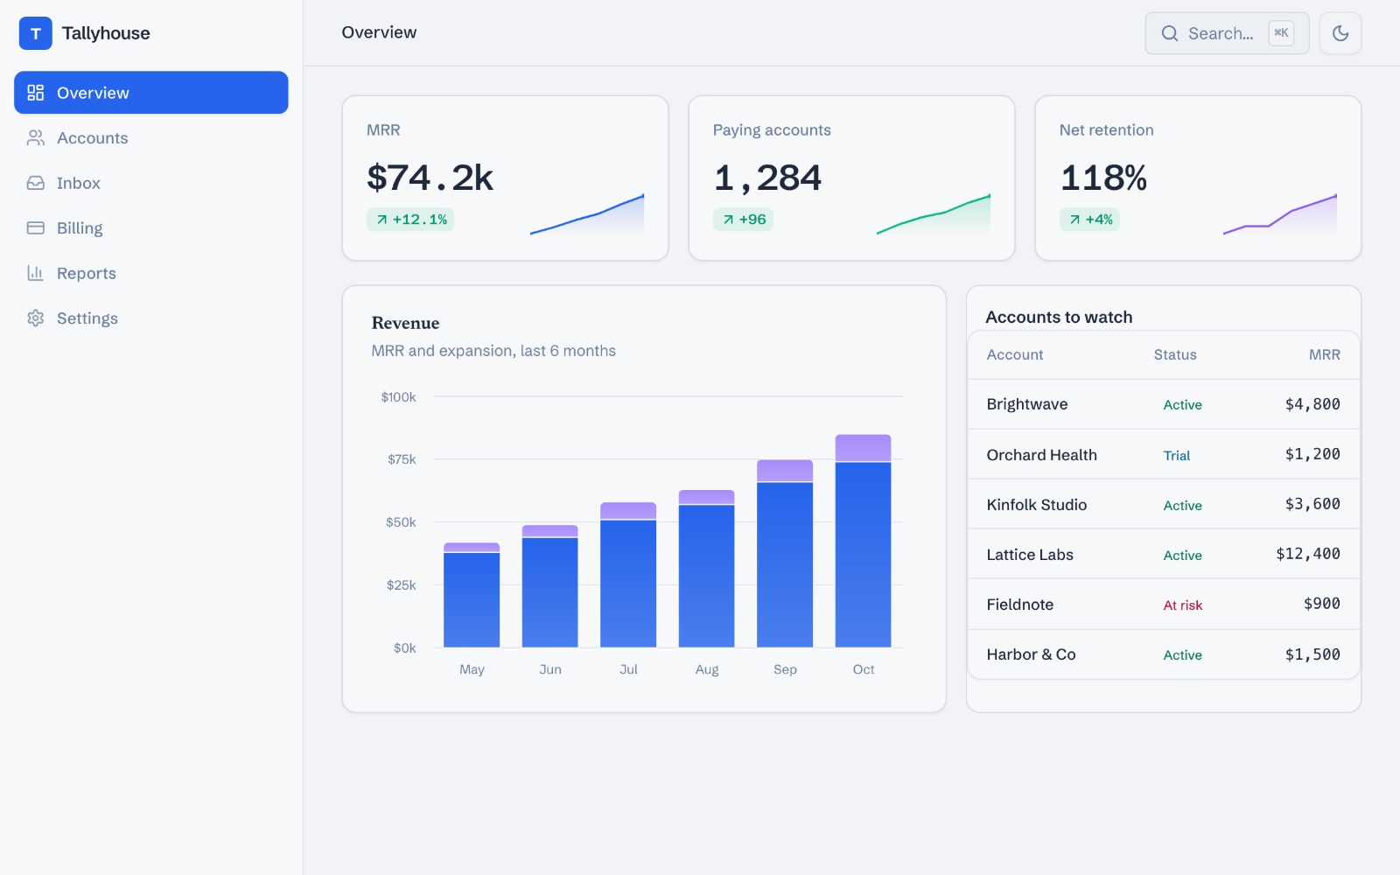Click the Accounts people icon
Viewport: 1400px width, 875px height.
coord(36,137)
